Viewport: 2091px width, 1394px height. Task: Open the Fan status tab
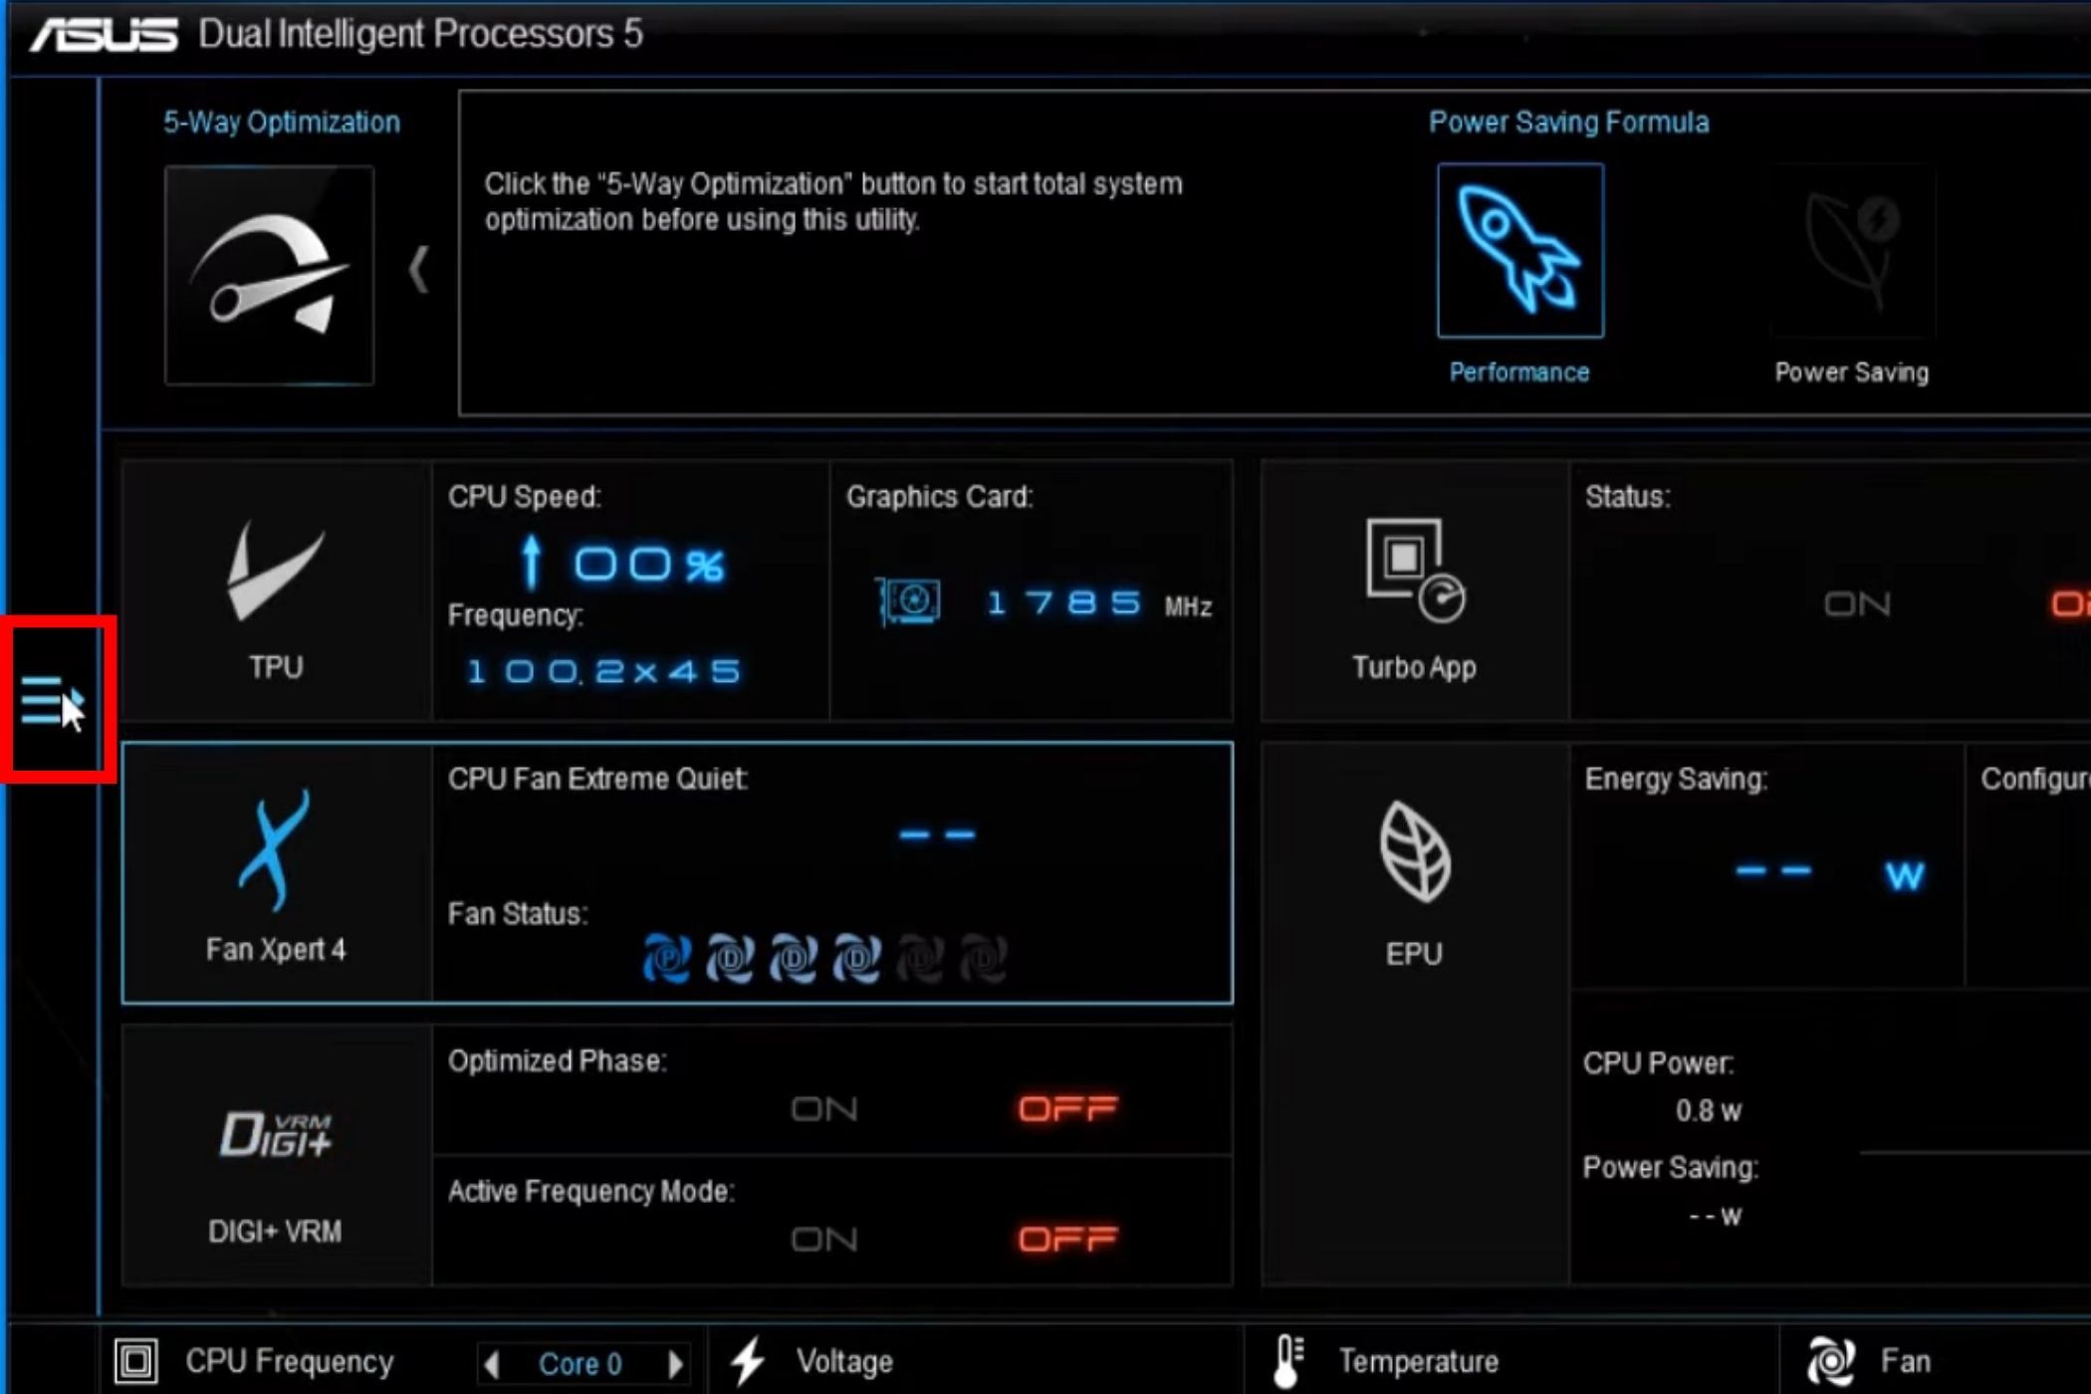pyautogui.click(x=1906, y=1361)
